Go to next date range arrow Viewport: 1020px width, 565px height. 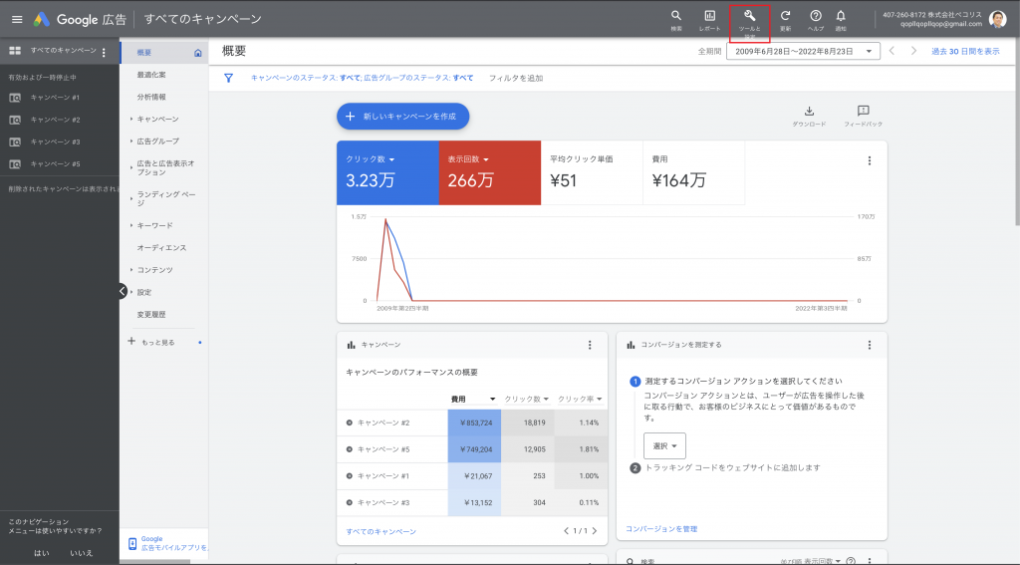(913, 51)
